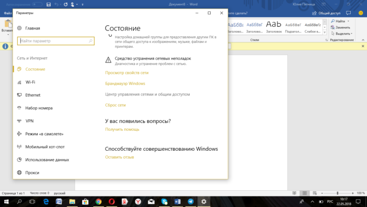Click the Заменить button in Word

[x=341, y=27]
